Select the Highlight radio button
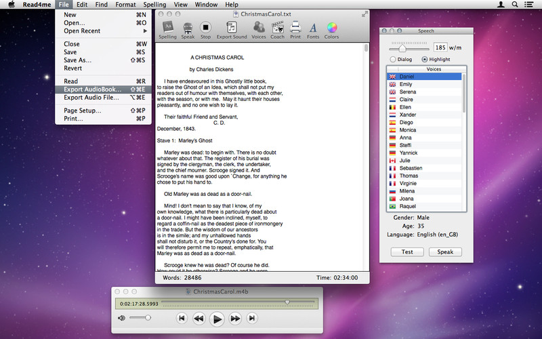This screenshot has height=339, width=542. tap(425, 60)
